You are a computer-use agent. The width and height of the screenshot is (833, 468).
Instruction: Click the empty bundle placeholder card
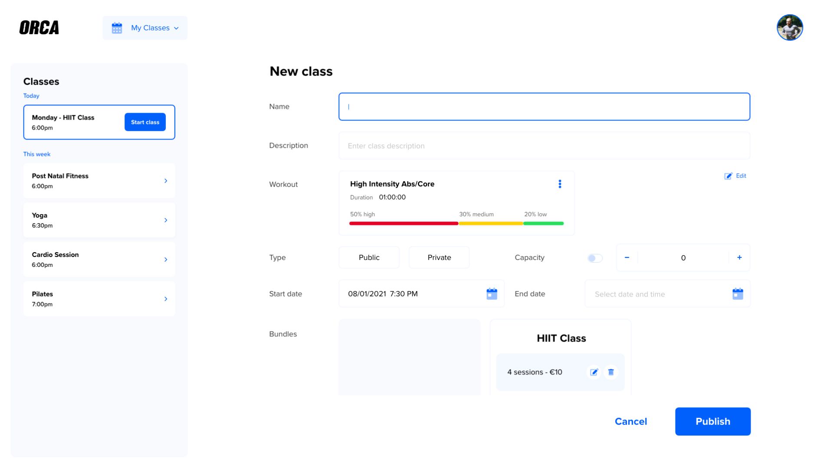410,357
